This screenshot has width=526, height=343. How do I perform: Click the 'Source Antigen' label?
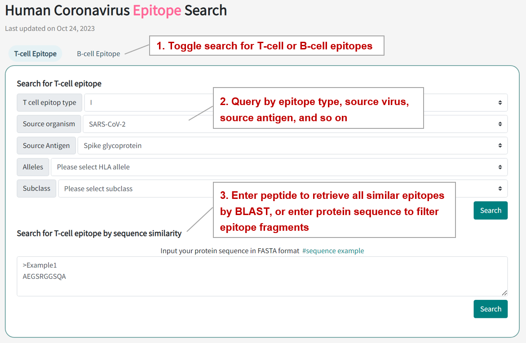point(46,146)
